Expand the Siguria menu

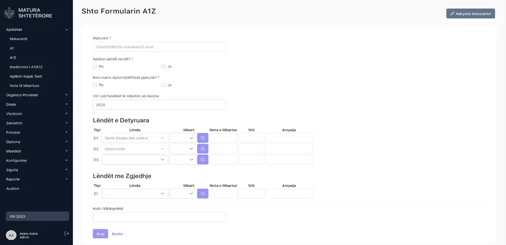pyautogui.click(x=37, y=170)
